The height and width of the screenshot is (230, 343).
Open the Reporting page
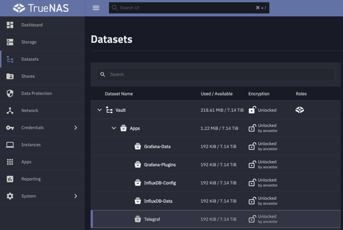click(x=42, y=179)
